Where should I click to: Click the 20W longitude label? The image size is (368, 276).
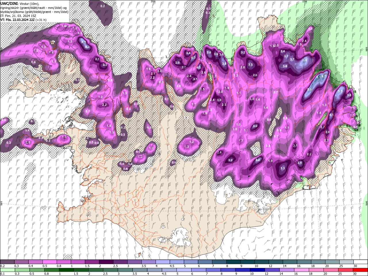point(153,1)
